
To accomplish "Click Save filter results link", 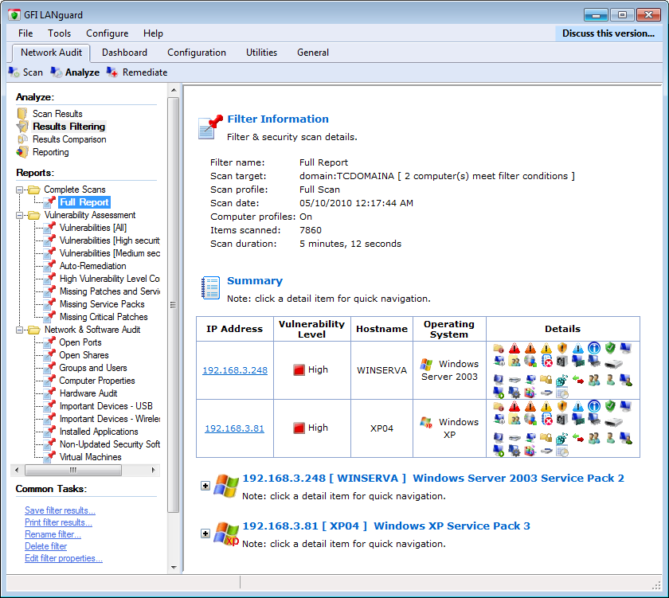I will pyautogui.click(x=61, y=510).
